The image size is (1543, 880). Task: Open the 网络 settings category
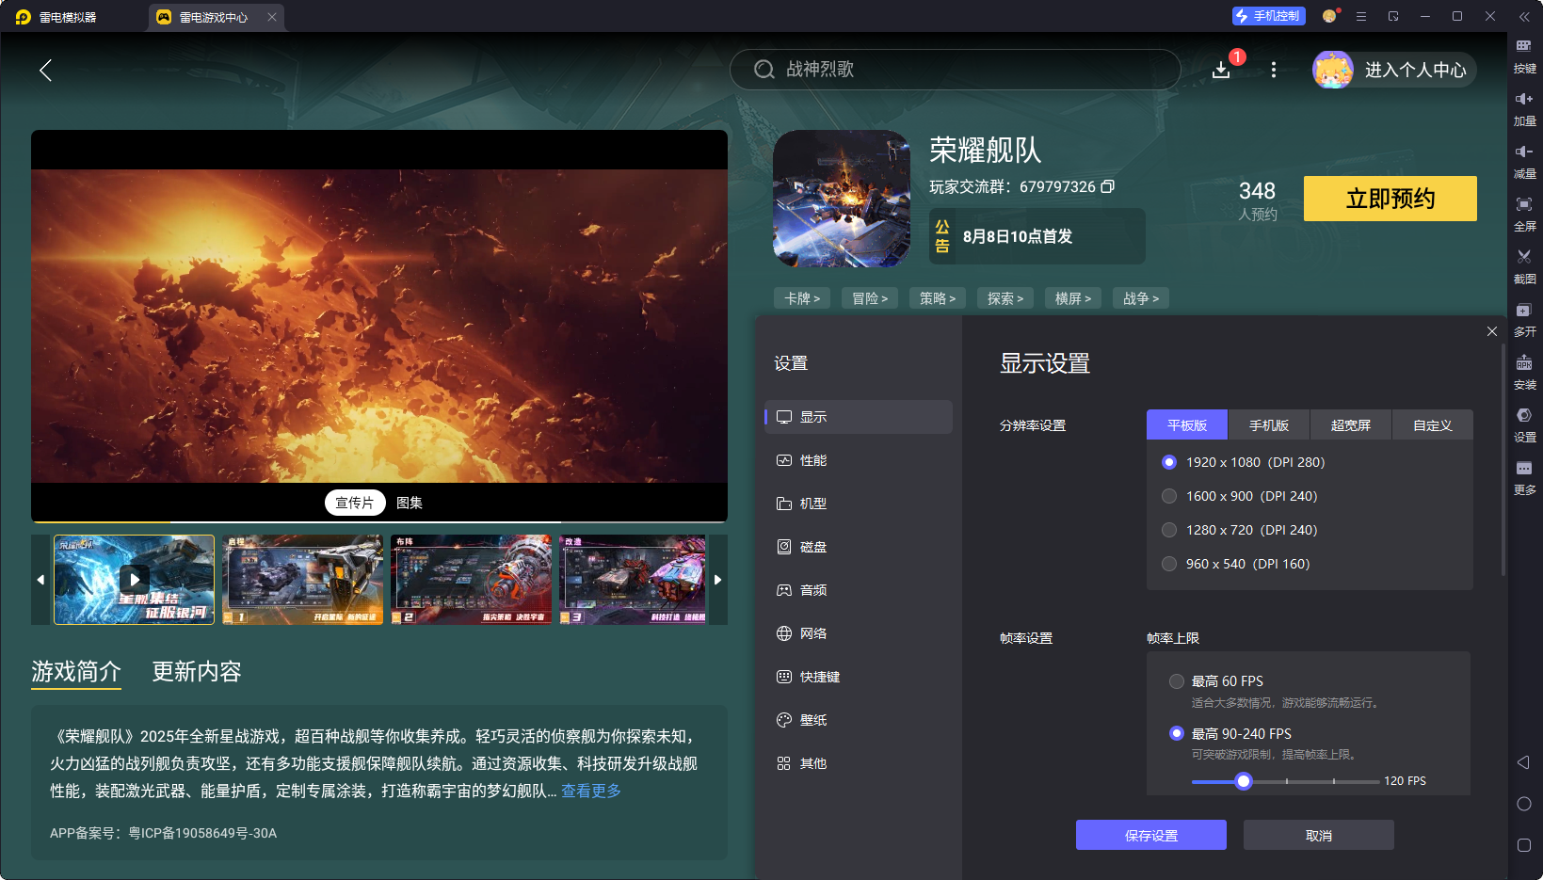click(859, 633)
